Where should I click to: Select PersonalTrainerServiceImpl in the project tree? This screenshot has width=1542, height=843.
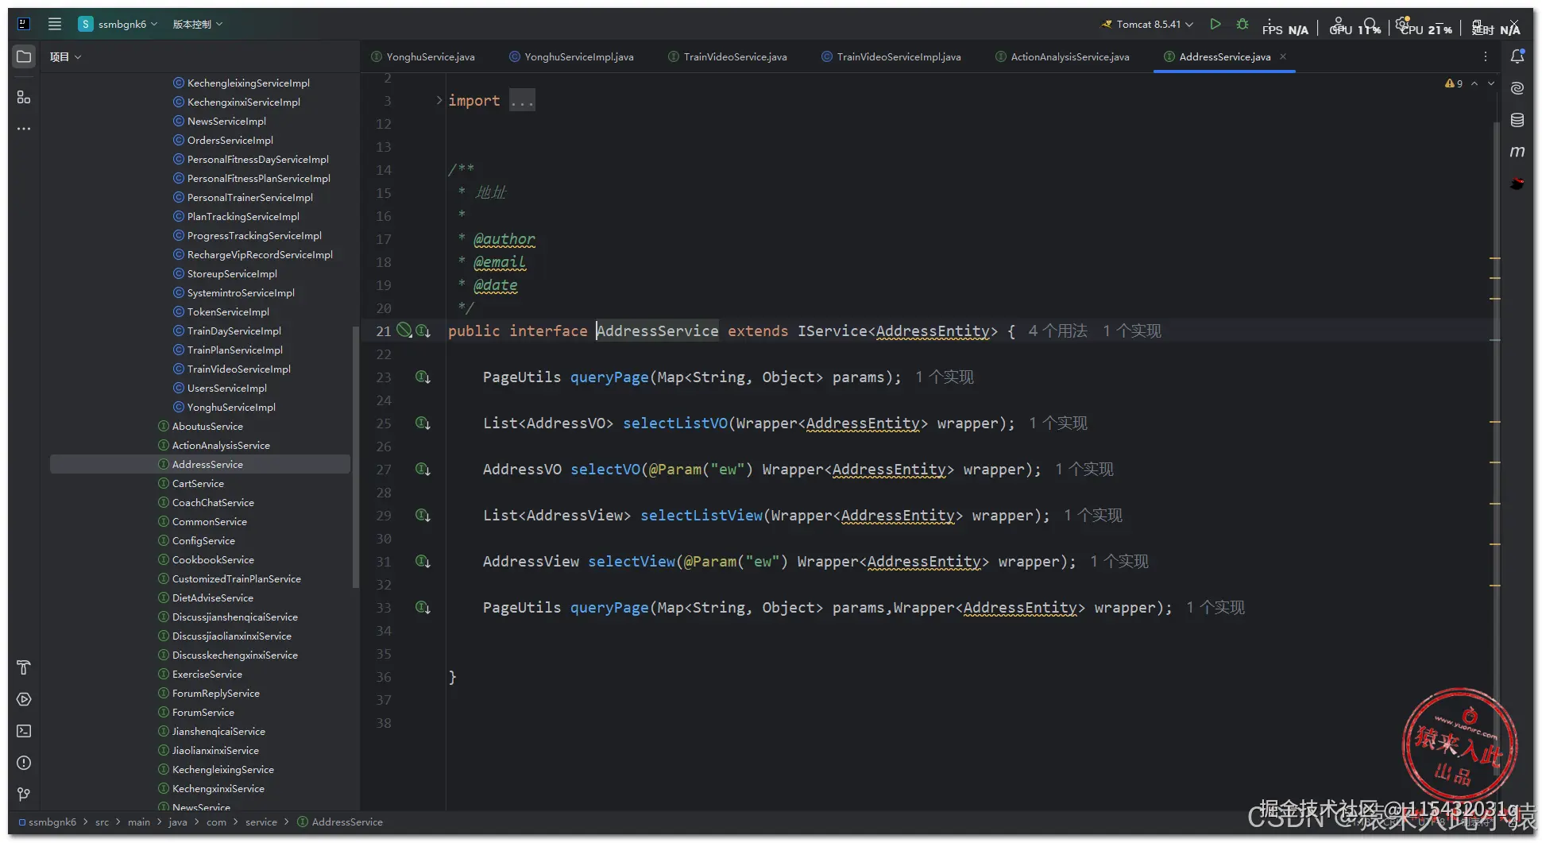(249, 197)
